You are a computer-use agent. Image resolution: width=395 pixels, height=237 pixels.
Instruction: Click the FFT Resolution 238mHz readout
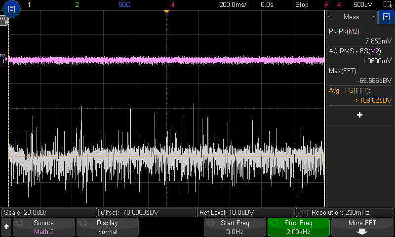[345, 213]
